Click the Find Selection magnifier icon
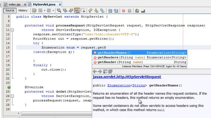This screenshot has width=211, height=118. click(59, 10)
